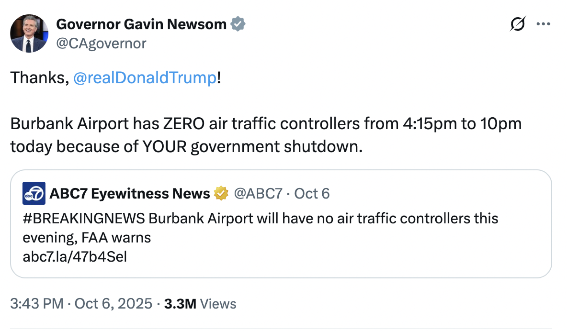Open the three-dot More options menu
This screenshot has width=567, height=331.
point(543,24)
